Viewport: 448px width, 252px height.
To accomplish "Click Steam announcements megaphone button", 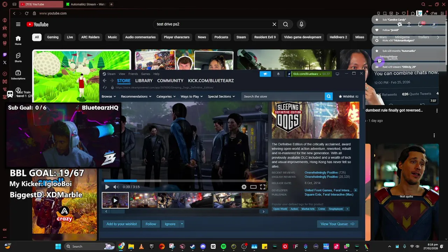I will (x=265, y=74).
